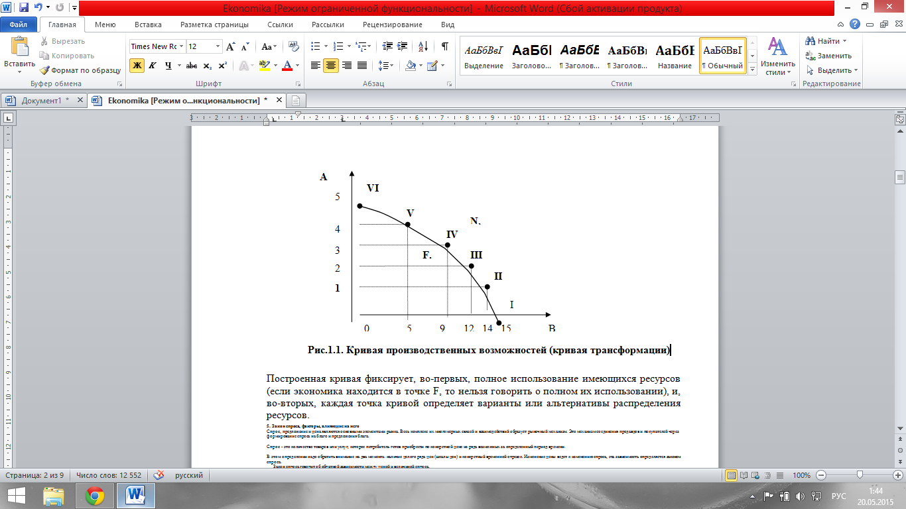This screenshot has width=906, height=509.
Task: Click Найти (Find) button
Action: pos(826,41)
